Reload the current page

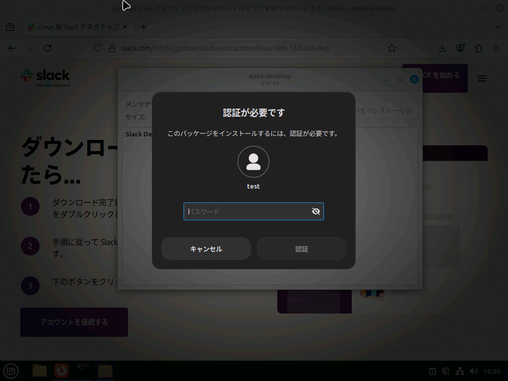(48, 48)
